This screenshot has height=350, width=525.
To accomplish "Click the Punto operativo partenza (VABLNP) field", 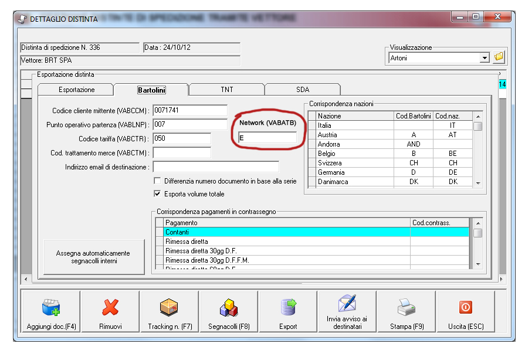I will coord(190,124).
